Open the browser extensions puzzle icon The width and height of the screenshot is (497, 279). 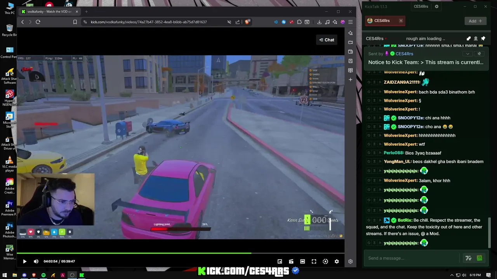coord(299,22)
